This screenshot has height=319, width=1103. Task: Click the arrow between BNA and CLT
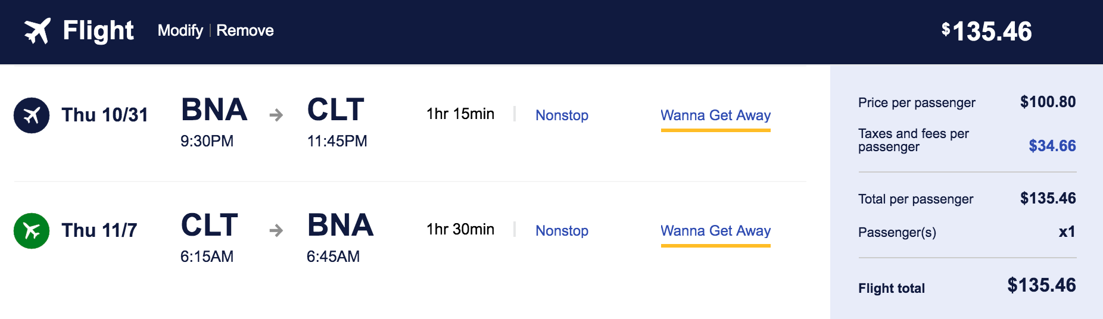(x=276, y=115)
